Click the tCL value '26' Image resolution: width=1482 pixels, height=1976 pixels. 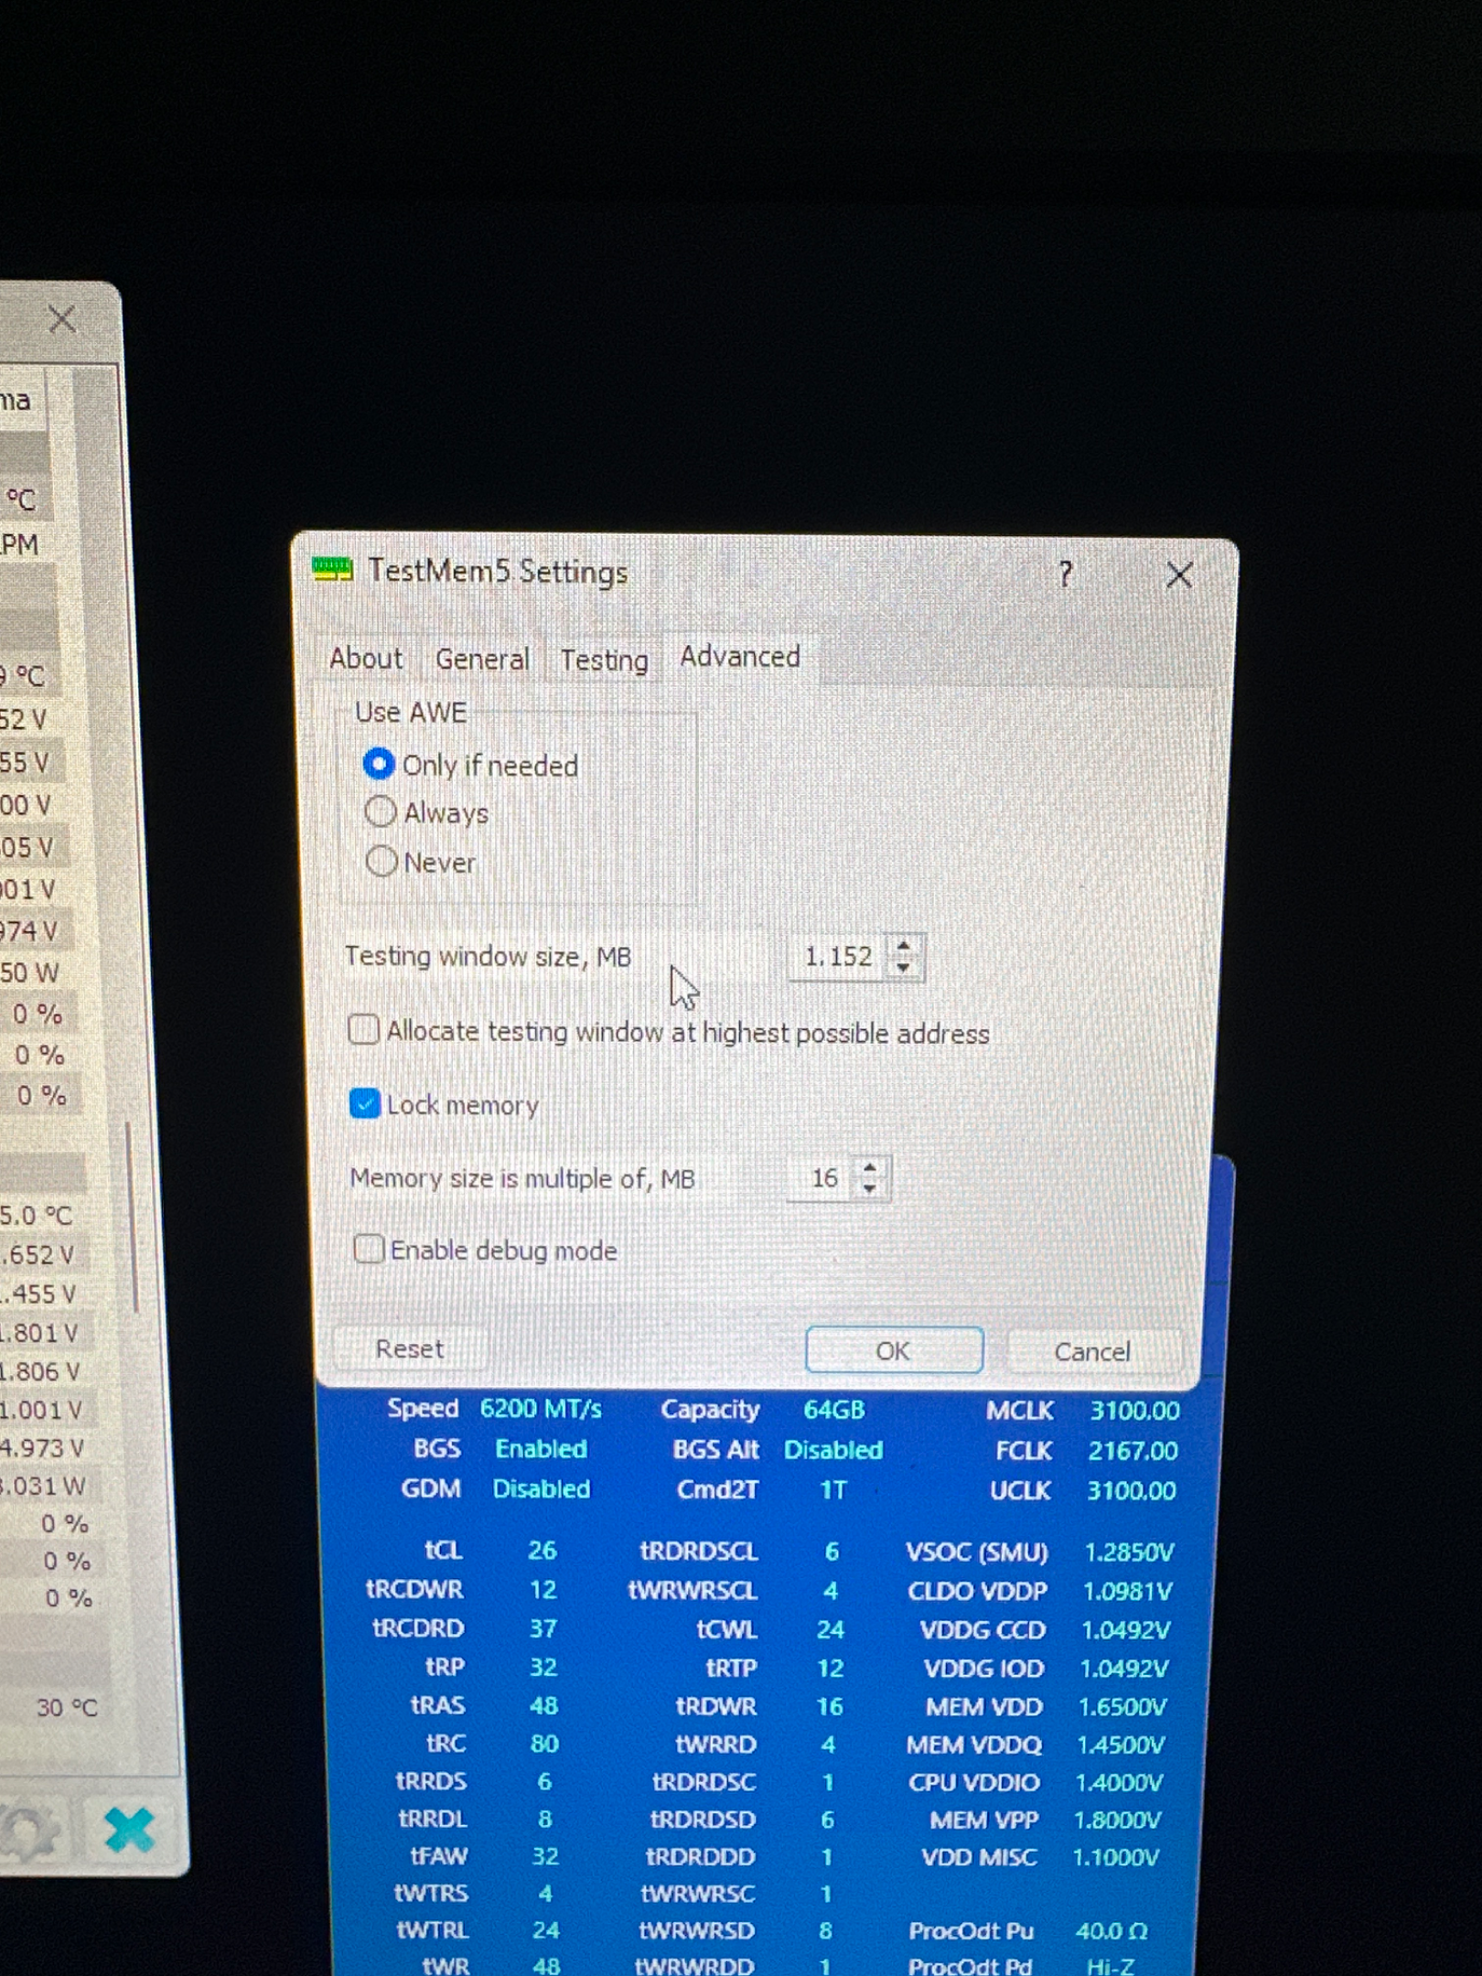[x=542, y=1550]
